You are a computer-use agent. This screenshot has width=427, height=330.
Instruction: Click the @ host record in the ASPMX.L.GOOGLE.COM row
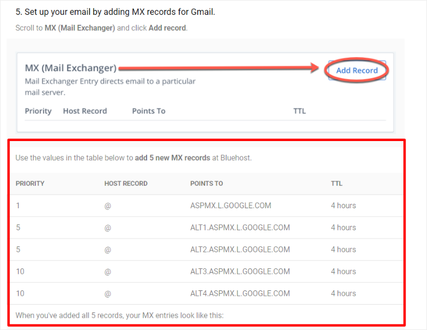point(107,206)
